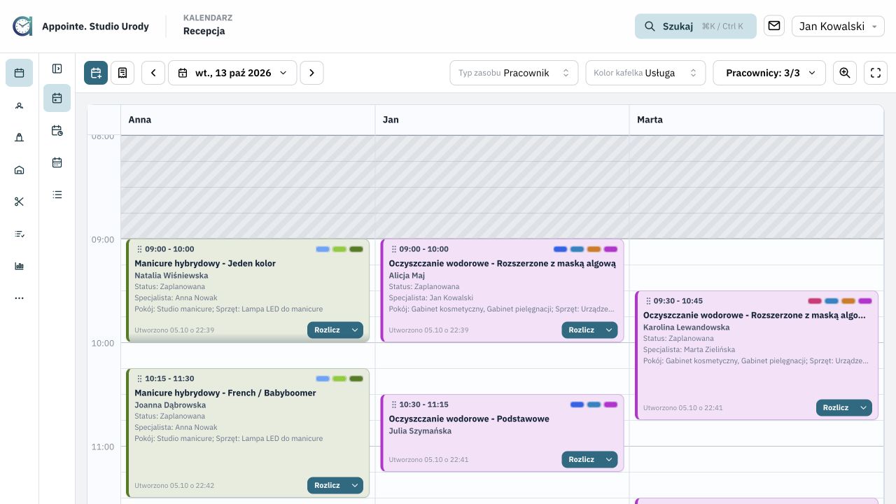The width and height of the screenshot is (896, 504).
Task: Click the add appointment calendar-plus button
Action: click(x=96, y=73)
